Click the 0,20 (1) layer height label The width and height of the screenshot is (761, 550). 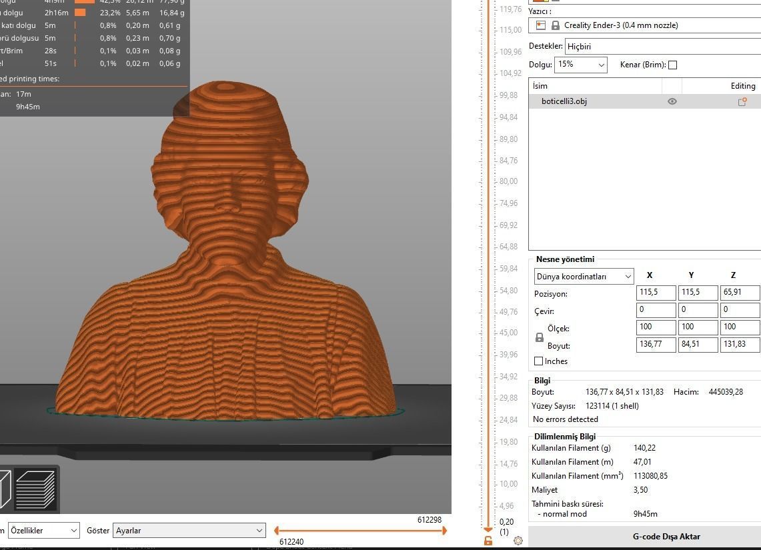(x=506, y=527)
